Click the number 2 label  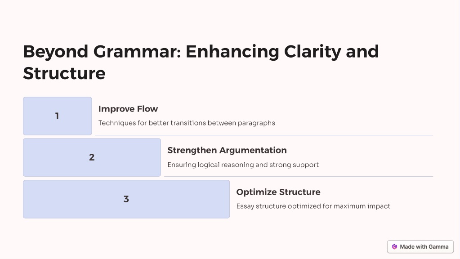pos(92,157)
